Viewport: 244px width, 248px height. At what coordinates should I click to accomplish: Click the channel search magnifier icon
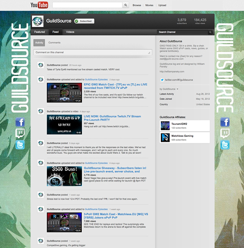[x=210, y=32]
